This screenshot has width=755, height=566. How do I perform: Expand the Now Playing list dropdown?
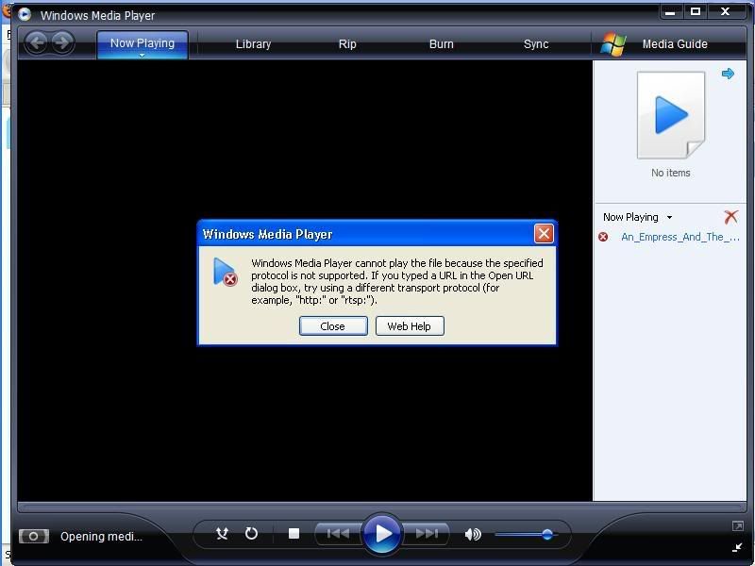click(x=669, y=218)
